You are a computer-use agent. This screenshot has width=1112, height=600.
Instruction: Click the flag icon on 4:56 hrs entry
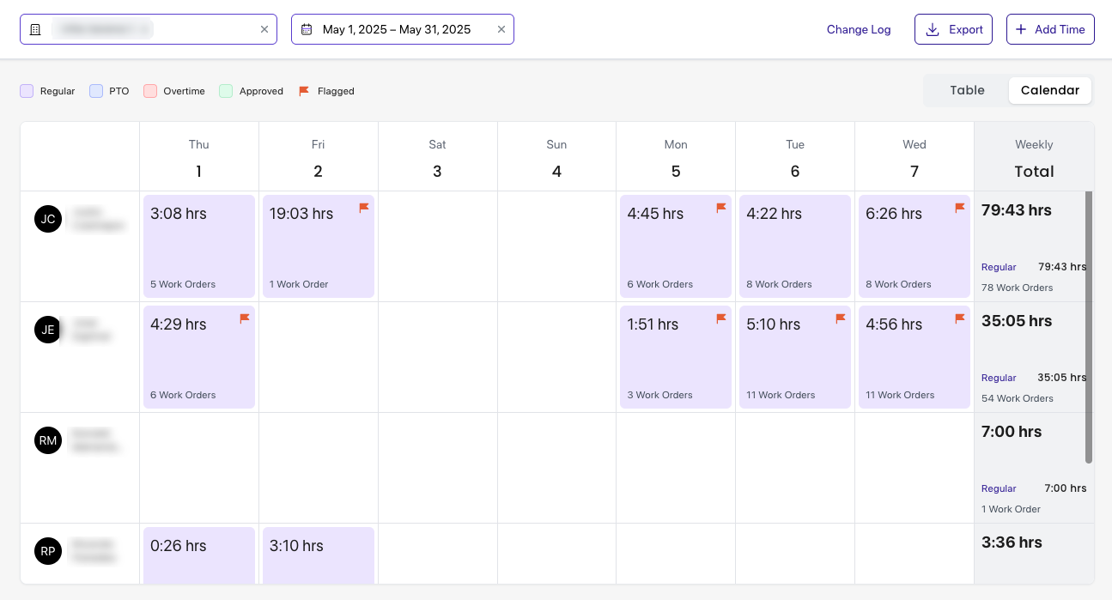960,318
